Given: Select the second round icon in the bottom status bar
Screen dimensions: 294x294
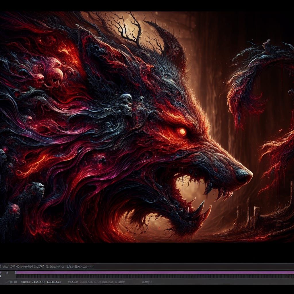Looking at the screenshot, I should [15, 282].
